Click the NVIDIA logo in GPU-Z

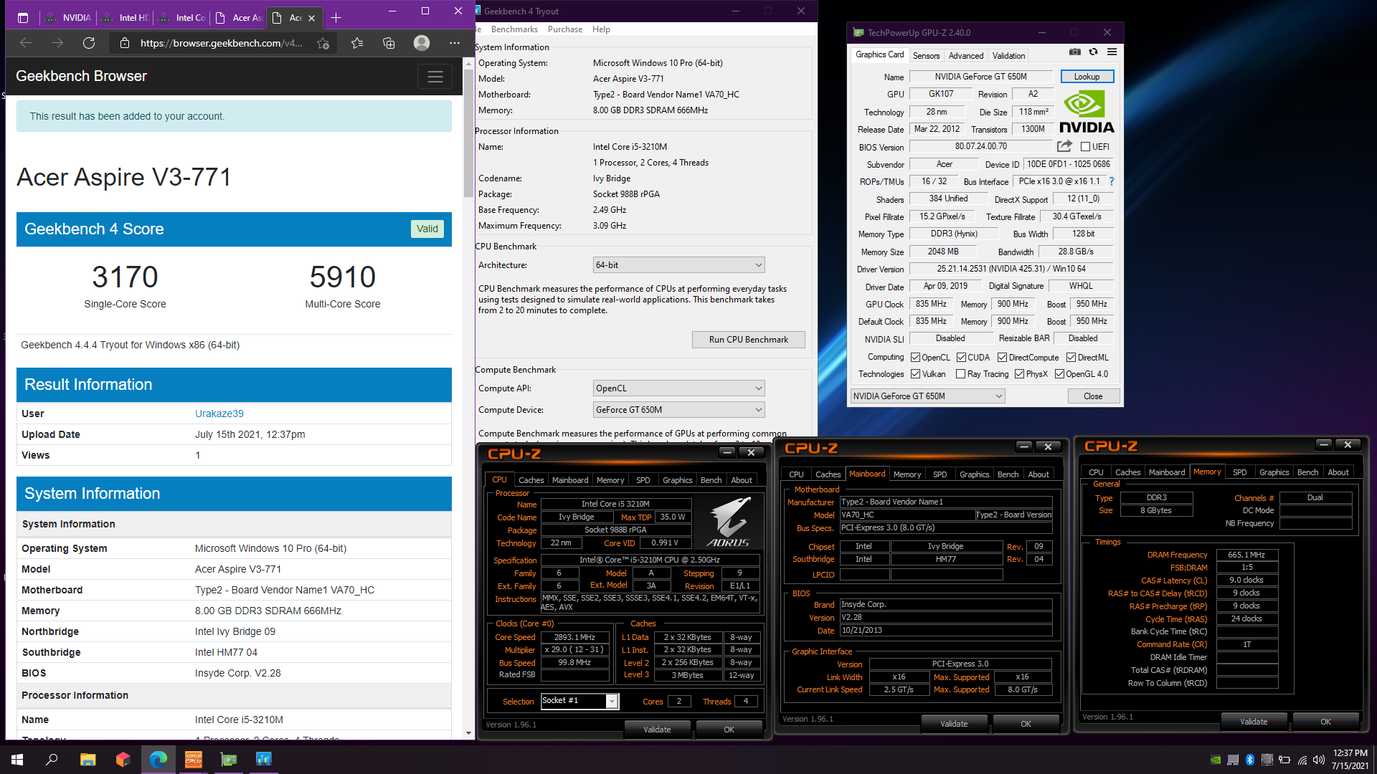point(1087,112)
